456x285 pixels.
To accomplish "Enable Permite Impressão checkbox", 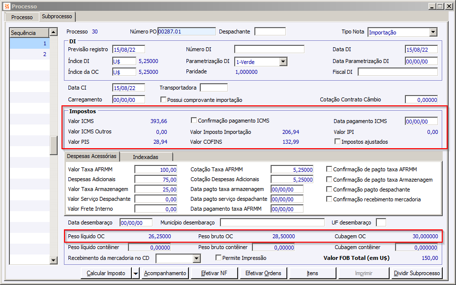I will pyautogui.click(x=219, y=258).
